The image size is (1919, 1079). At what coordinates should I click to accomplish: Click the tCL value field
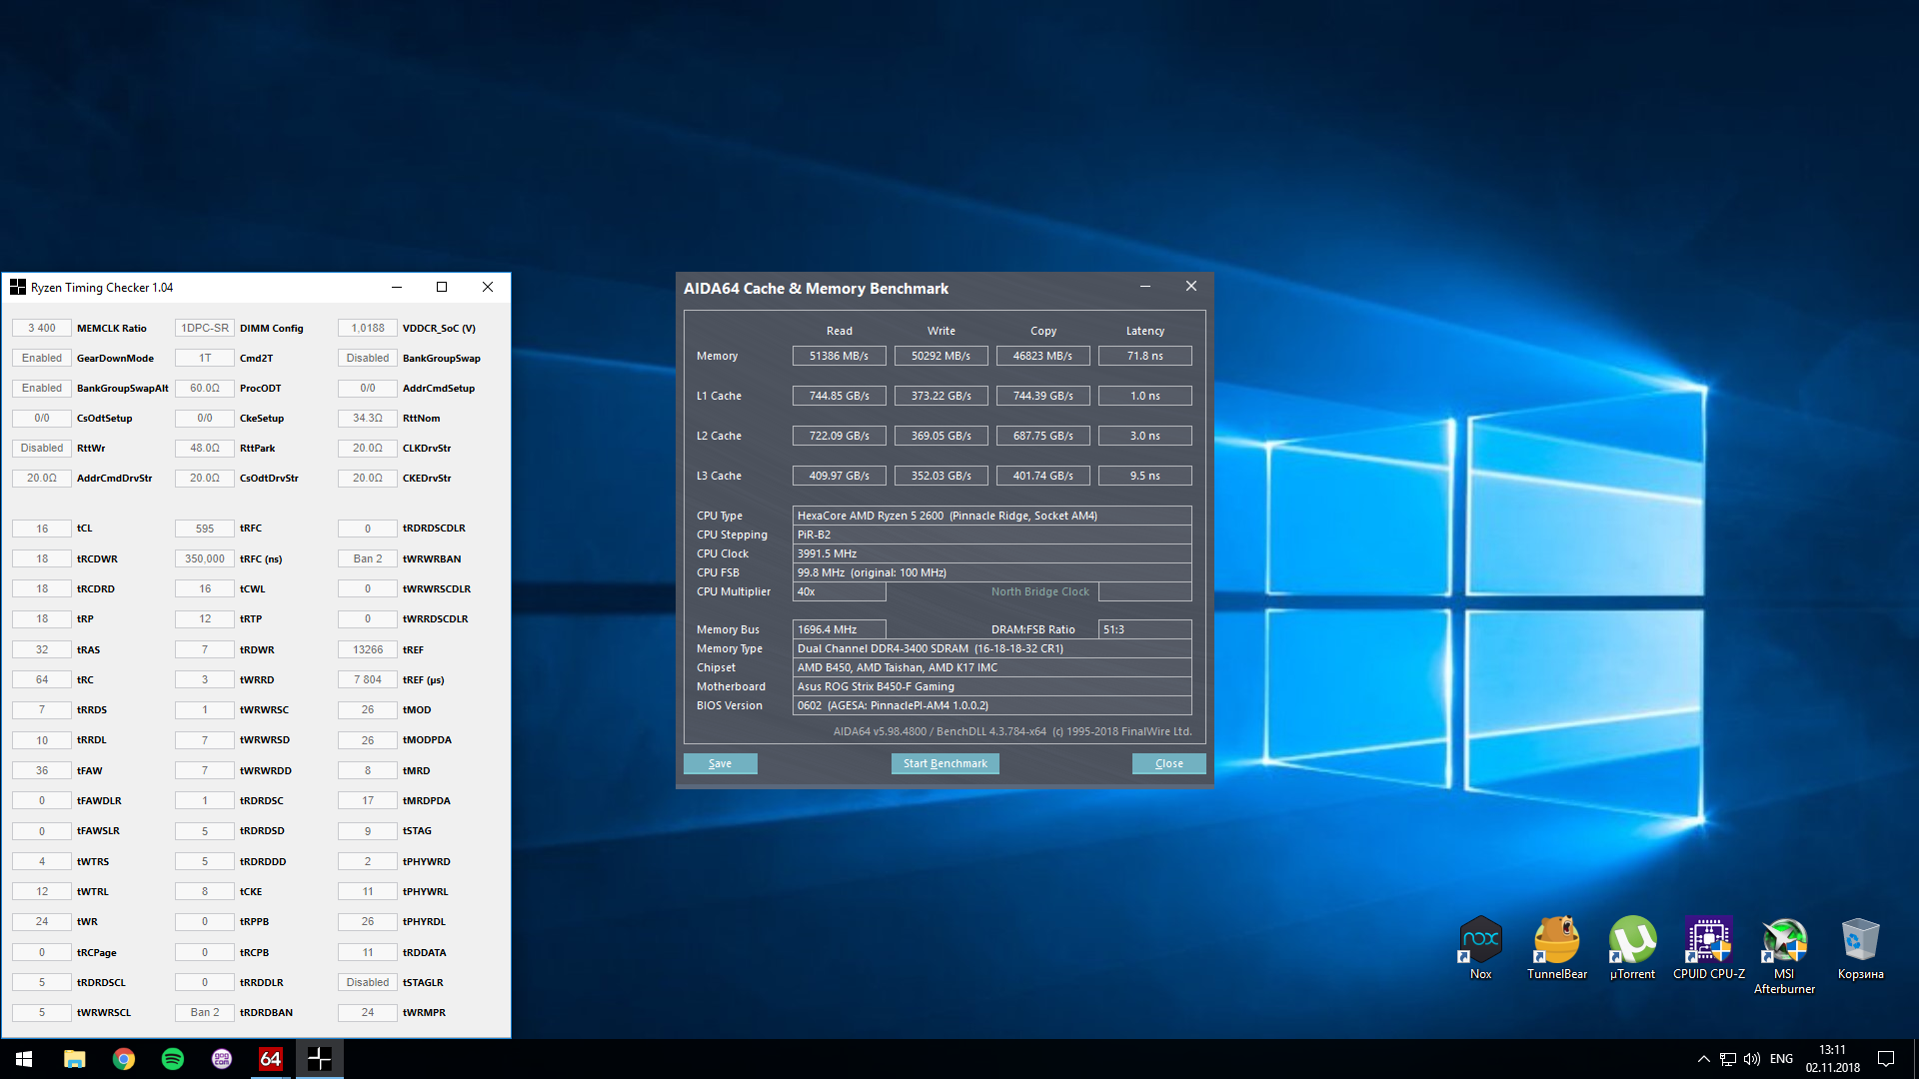coord(42,529)
